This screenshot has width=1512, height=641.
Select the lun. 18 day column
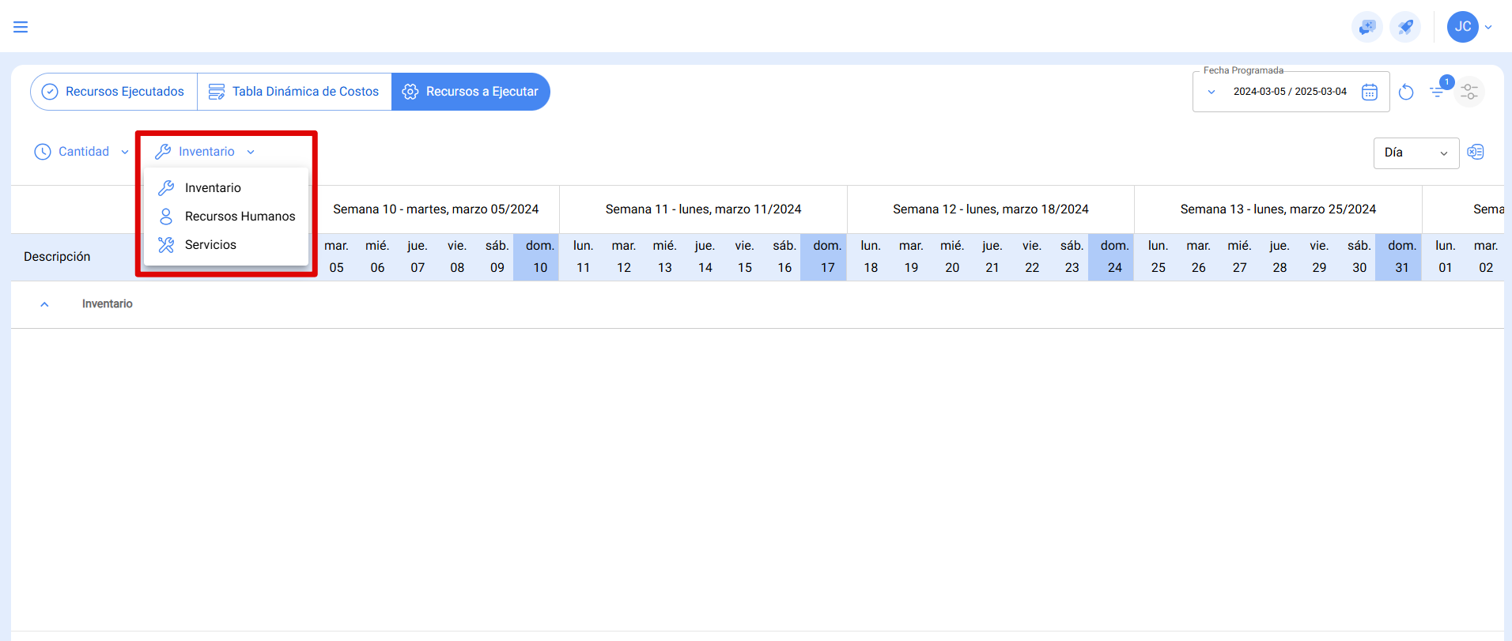pos(871,257)
